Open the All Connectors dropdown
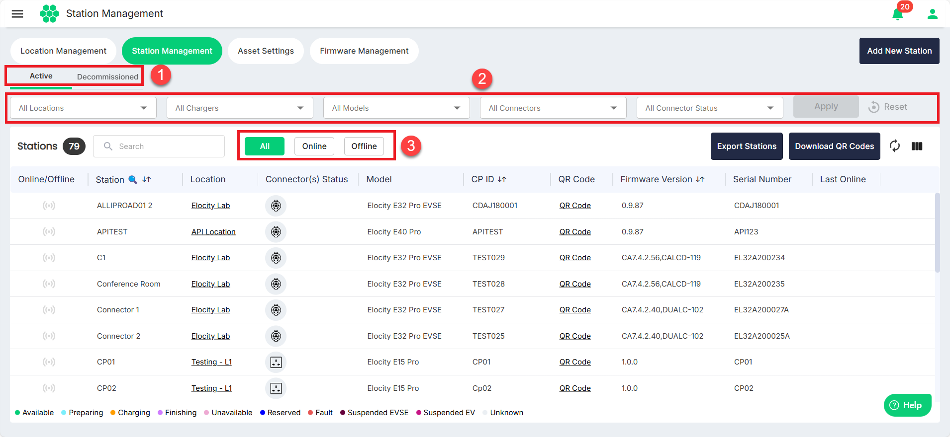Screen dimensions: 950x437 [x=553, y=108]
